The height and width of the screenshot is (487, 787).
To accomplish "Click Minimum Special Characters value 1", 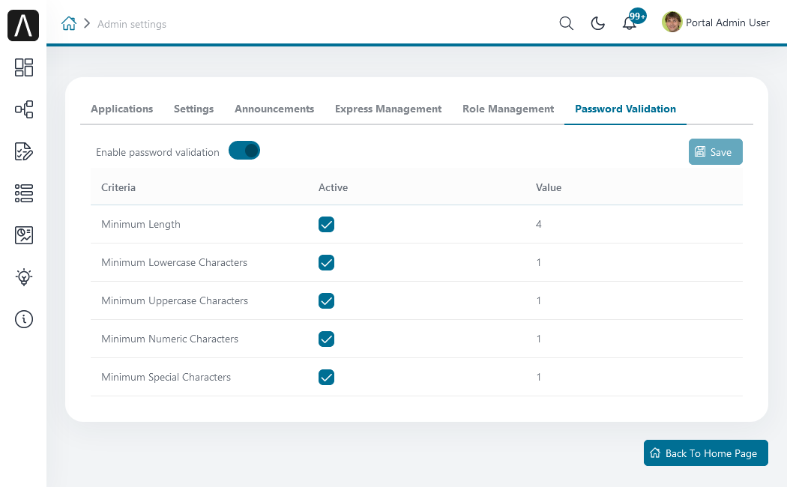I will coord(539,377).
